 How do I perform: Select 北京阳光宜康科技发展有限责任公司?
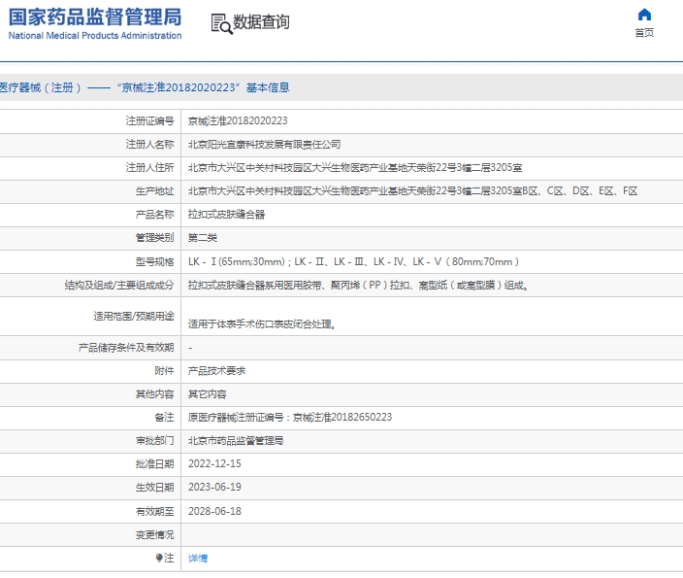click(x=265, y=145)
